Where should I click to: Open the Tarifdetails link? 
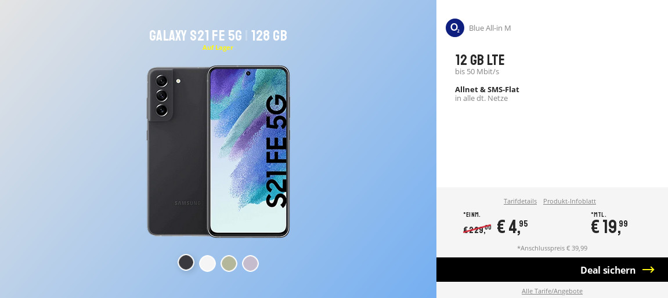[x=520, y=201]
